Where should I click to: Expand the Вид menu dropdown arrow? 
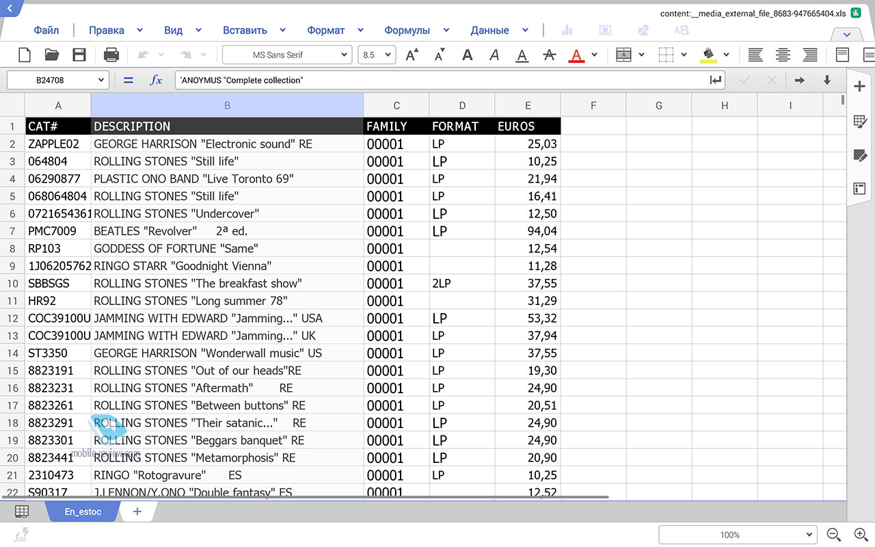pos(198,30)
